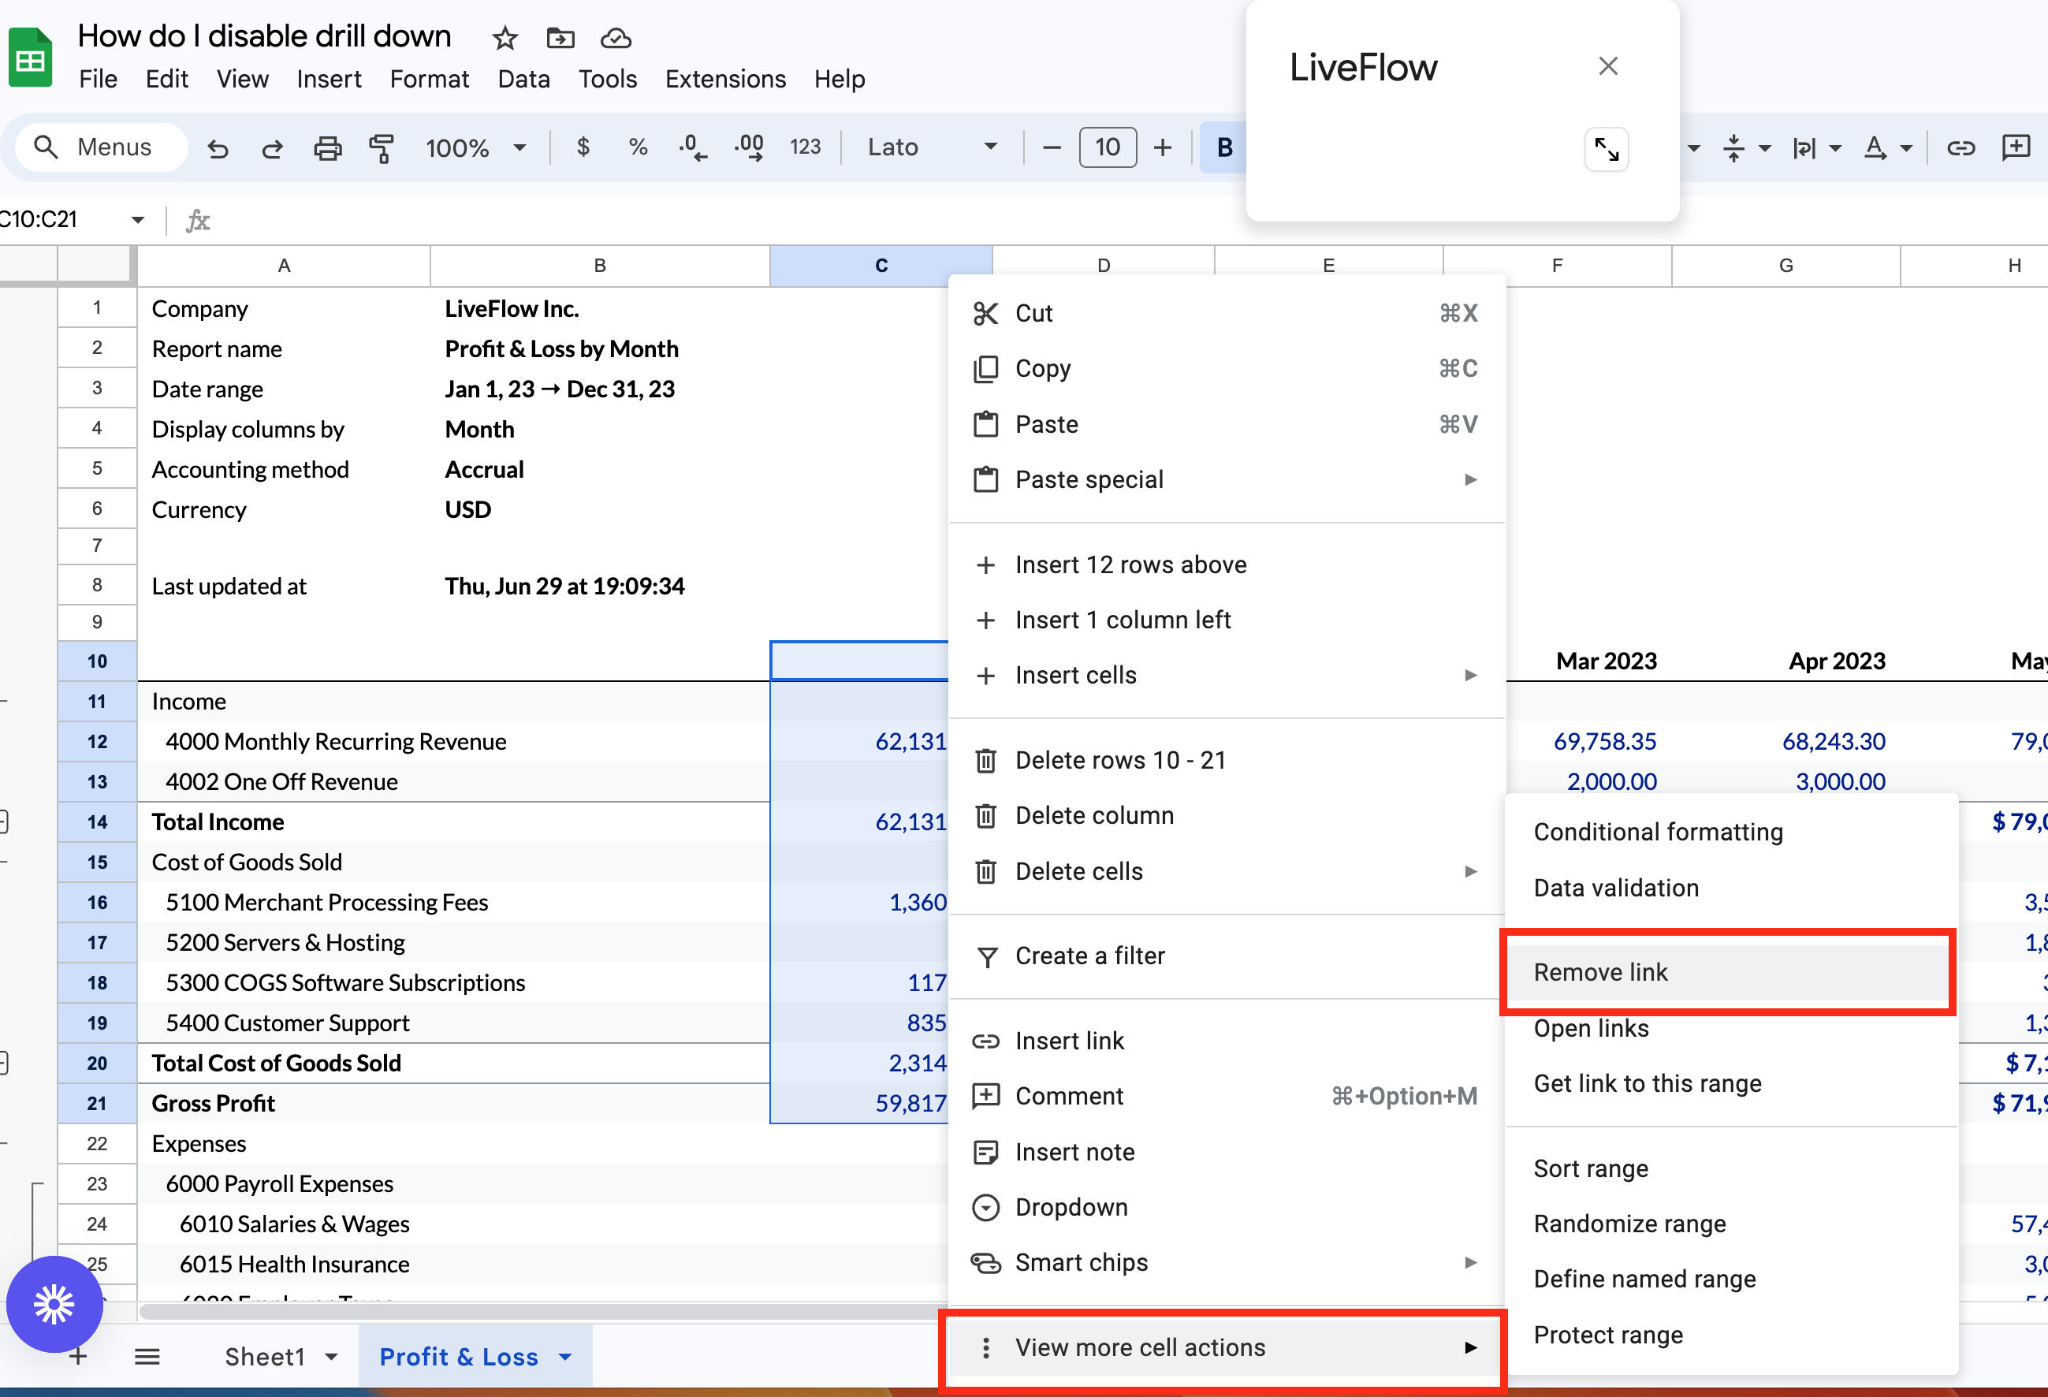Select column C header
The height and width of the screenshot is (1397, 2048).
point(881,266)
